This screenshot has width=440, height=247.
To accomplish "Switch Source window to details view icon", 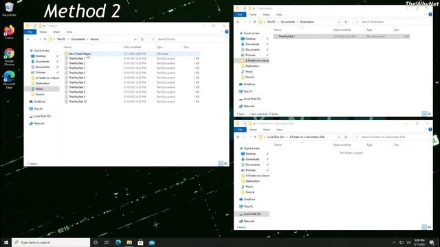I will (x=221, y=163).
